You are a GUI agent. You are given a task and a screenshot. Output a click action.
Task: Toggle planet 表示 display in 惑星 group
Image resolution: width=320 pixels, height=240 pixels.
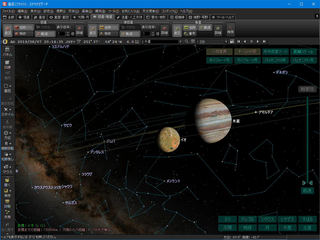tap(8, 30)
